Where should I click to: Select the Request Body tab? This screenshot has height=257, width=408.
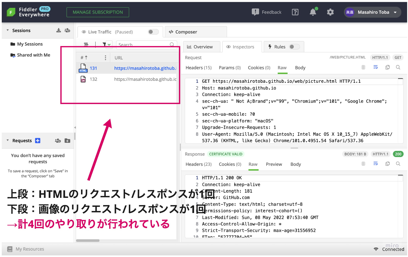pos(300,68)
